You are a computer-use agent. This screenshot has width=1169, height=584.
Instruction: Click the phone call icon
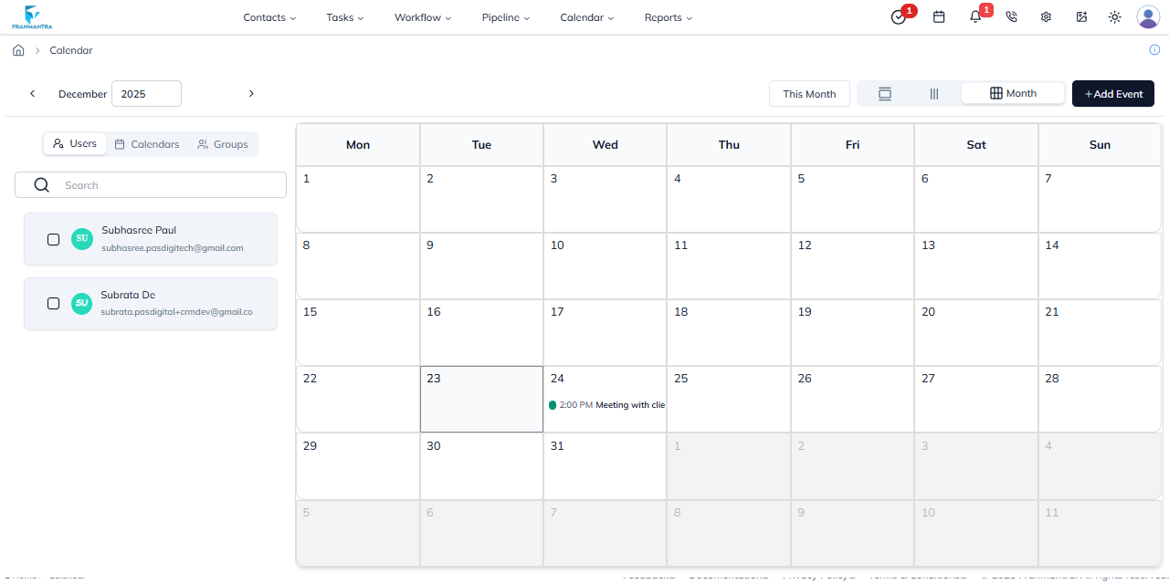click(x=1011, y=17)
